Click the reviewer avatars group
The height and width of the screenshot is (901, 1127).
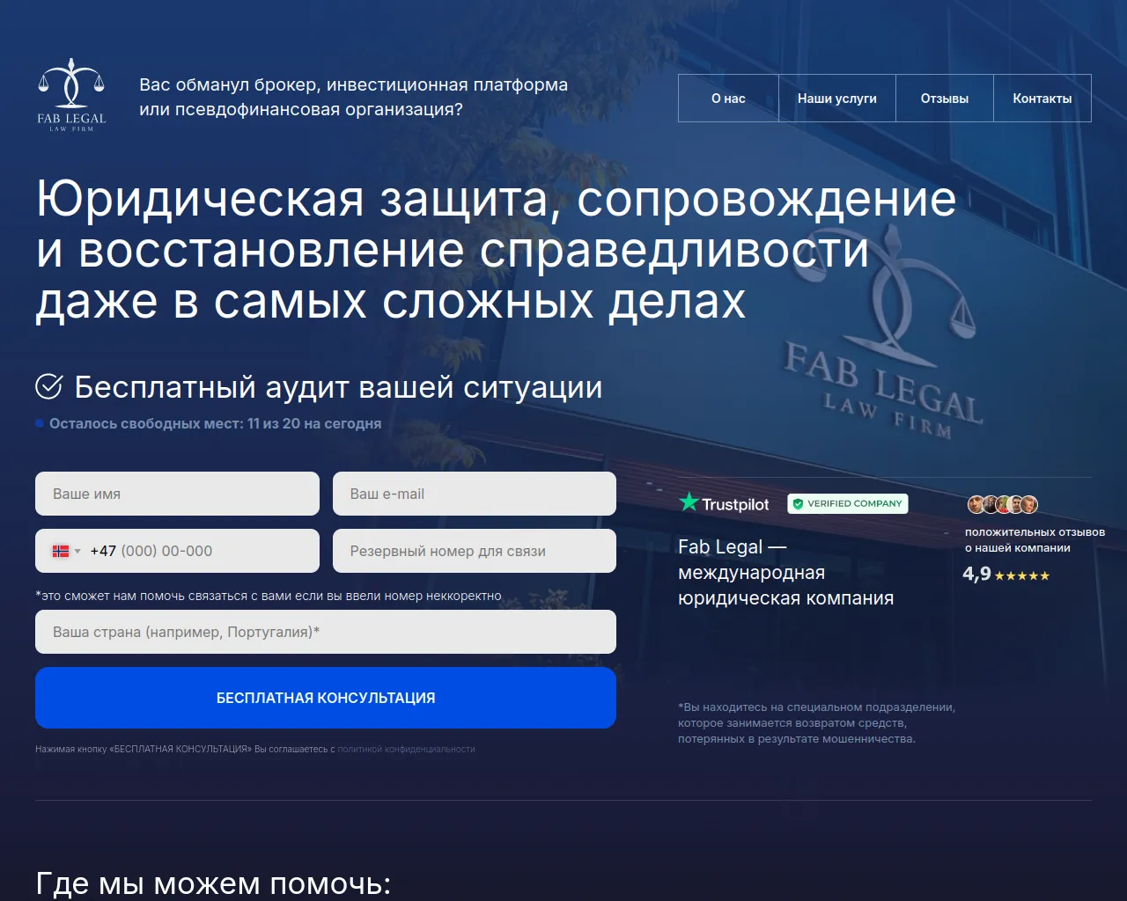[x=1003, y=504]
